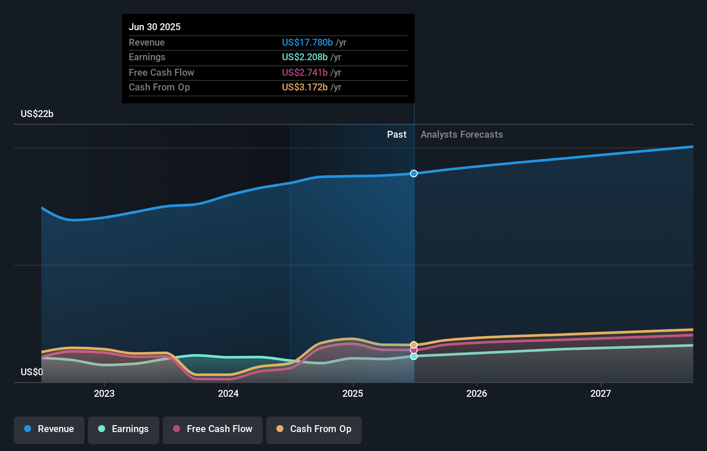Viewport: 707px width, 451px height.
Task: Select the teal Earnings legend dot
Action: pyautogui.click(x=101, y=429)
